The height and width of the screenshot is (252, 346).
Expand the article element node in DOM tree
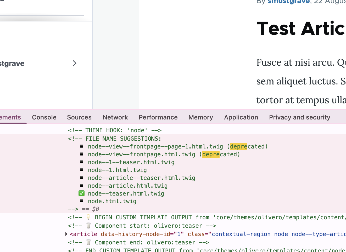coord(66,234)
